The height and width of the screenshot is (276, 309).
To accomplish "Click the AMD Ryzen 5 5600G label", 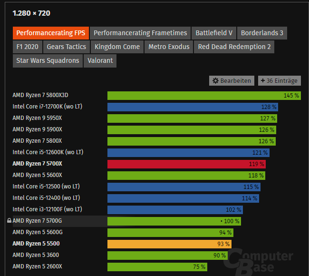I will 38,232.
